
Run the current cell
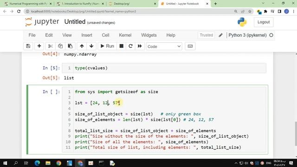click(x=107, y=46)
